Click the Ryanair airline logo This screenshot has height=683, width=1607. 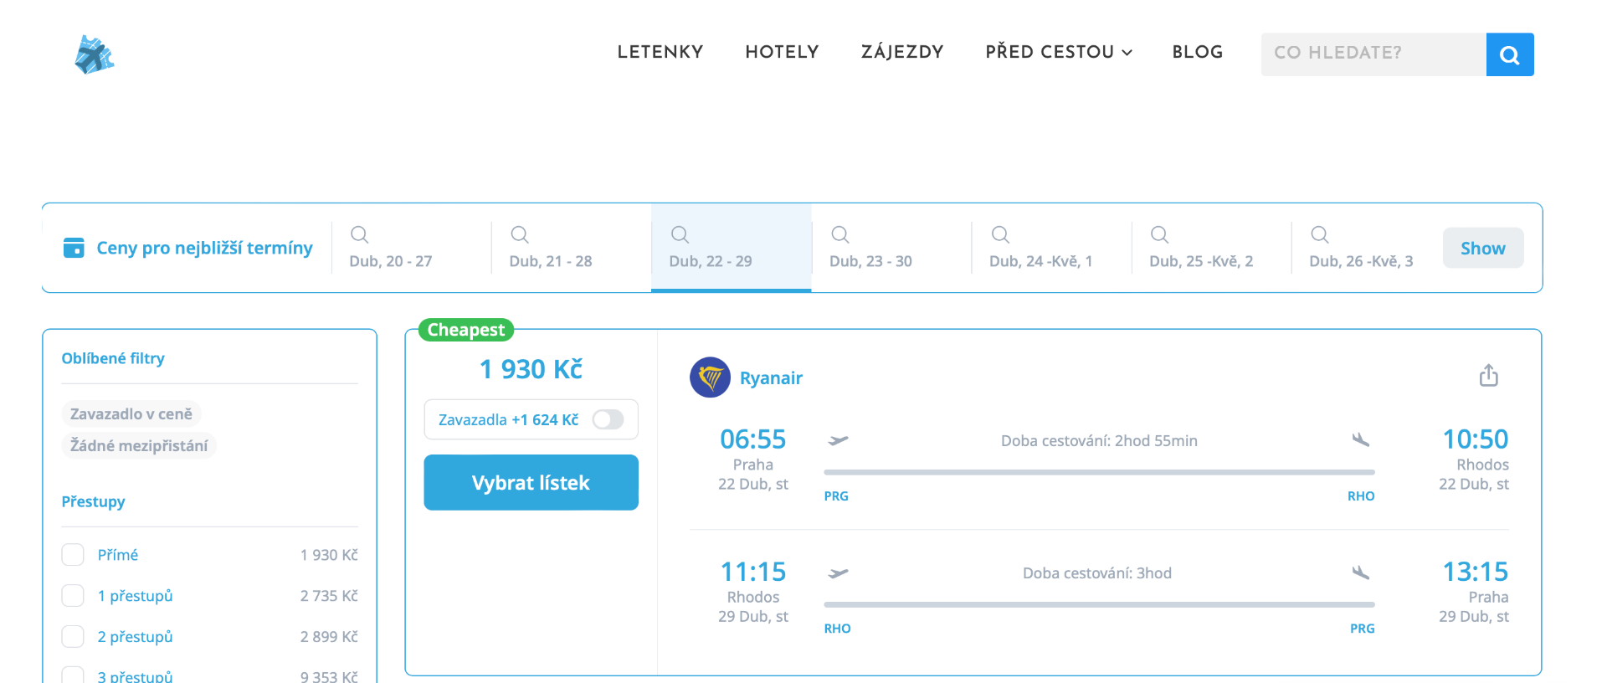click(710, 377)
